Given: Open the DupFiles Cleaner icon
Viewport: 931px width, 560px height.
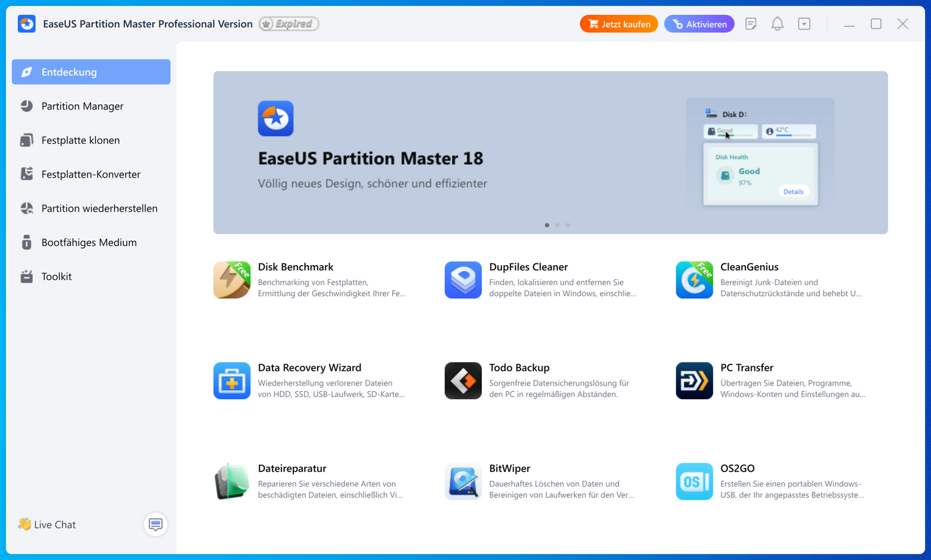Looking at the screenshot, I should click(463, 280).
